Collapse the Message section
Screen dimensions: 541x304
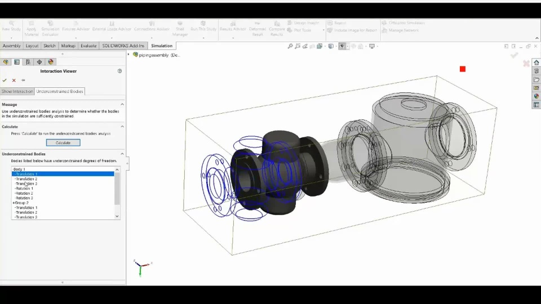point(122,104)
